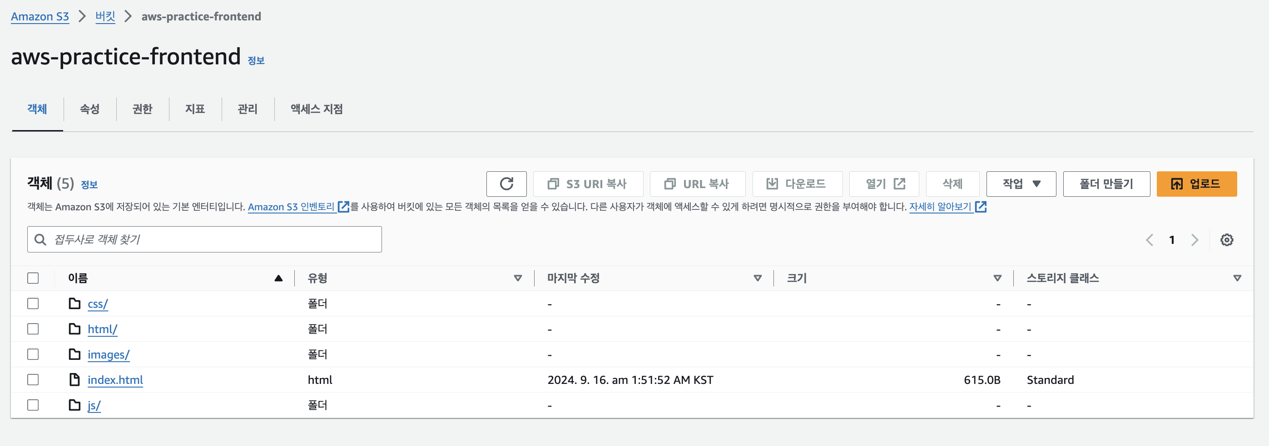Click 정보 link beside bucket title
Image resolution: width=1269 pixels, height=446 pixels.
pyautogui.click(x=256, y=60)
